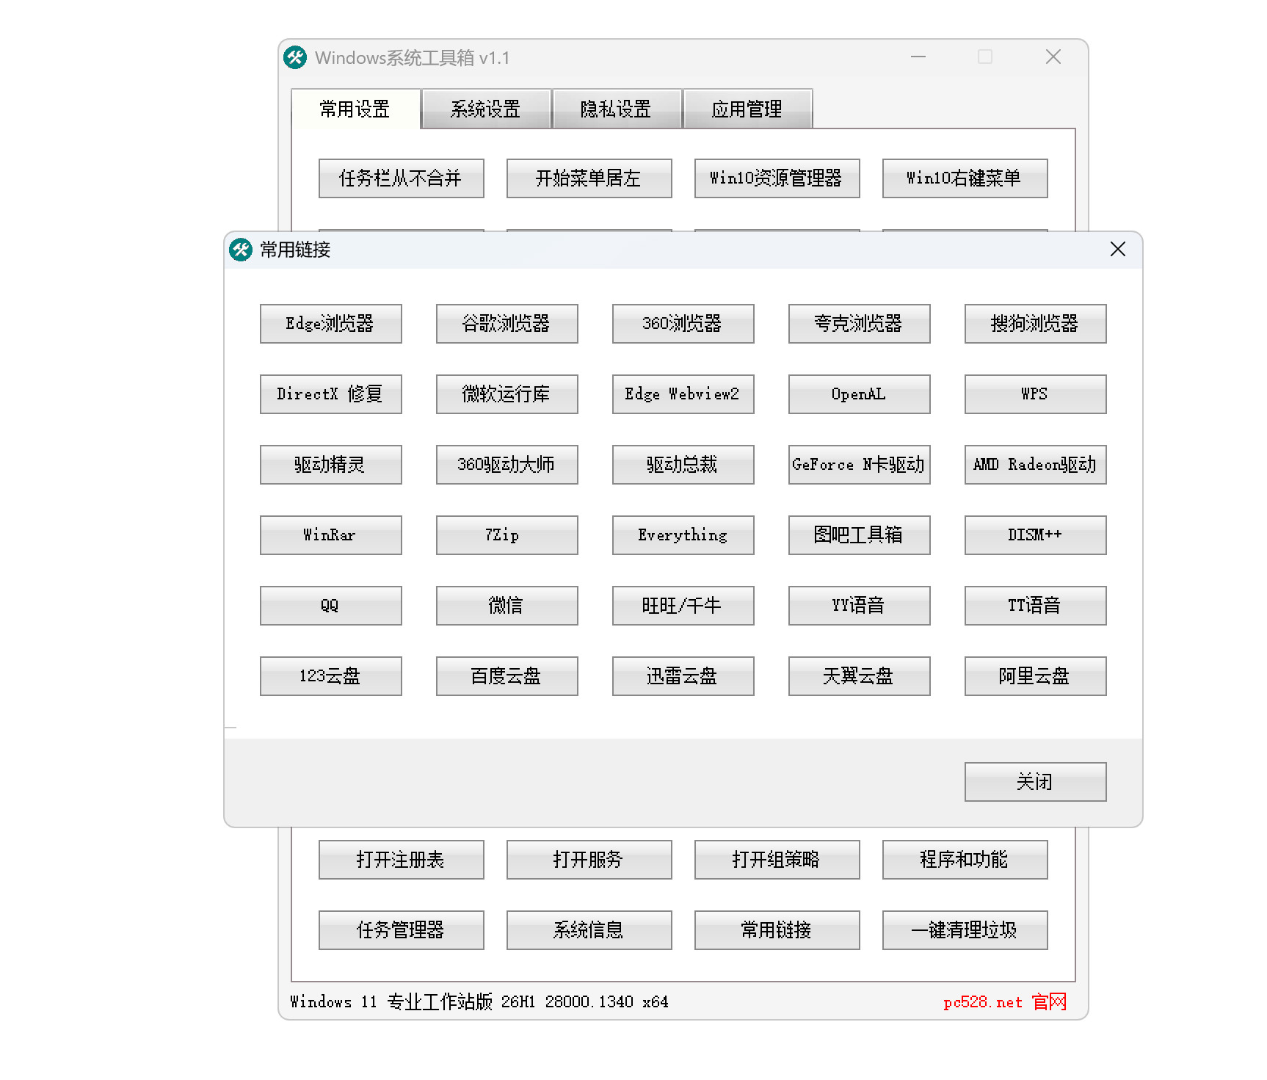Open the WPS download link
This screenshot has height=1080, width=1267.
coord(1034,394)
